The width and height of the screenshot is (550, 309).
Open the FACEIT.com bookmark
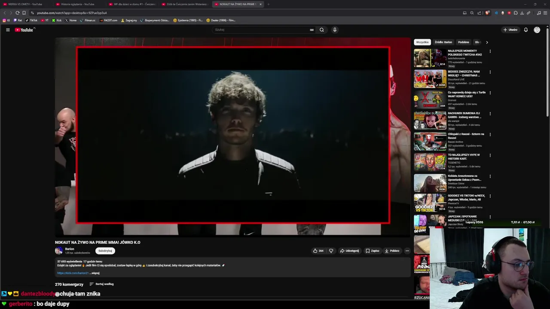109,20
